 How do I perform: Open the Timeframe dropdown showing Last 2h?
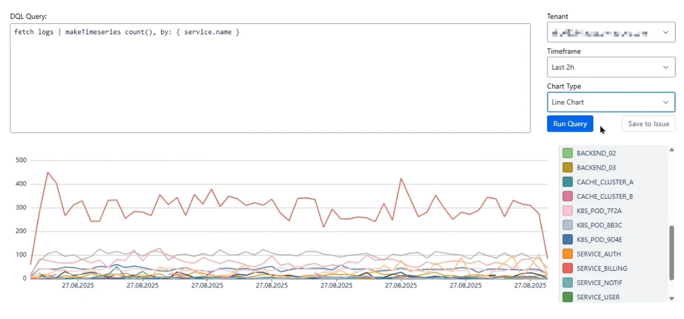point(610,67)
